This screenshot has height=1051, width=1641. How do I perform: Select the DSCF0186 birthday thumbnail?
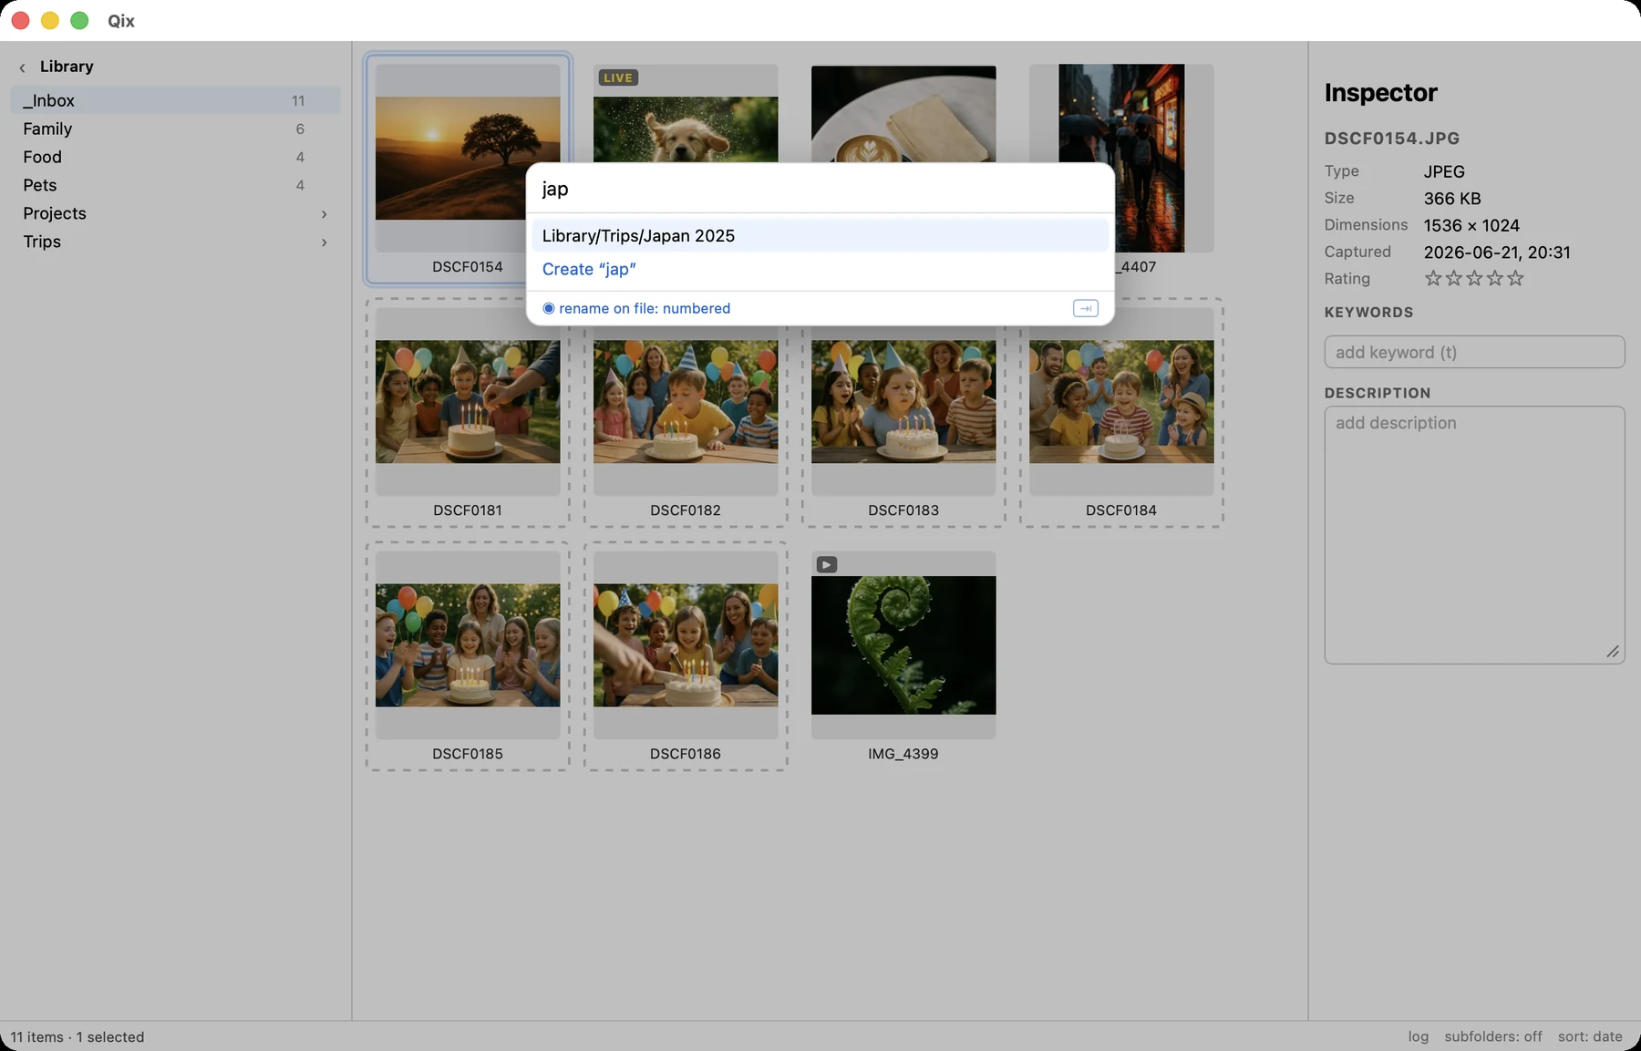[x=686, y=645]
